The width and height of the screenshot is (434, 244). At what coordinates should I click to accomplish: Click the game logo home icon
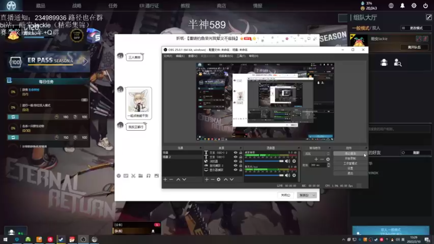[11, 5]
